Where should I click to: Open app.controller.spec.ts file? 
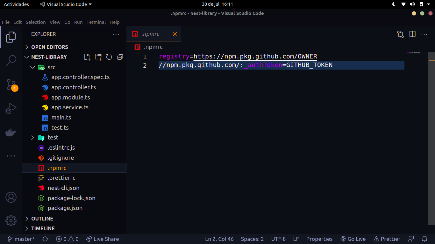tap(74, 77)
